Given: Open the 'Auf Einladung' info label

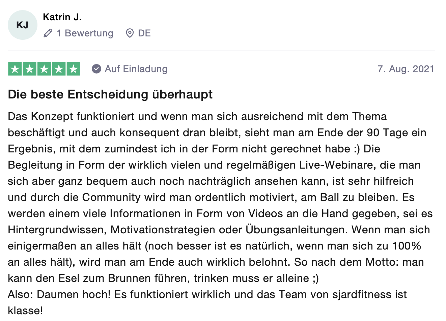Looking at the screenshot, I should pos(136,69).
